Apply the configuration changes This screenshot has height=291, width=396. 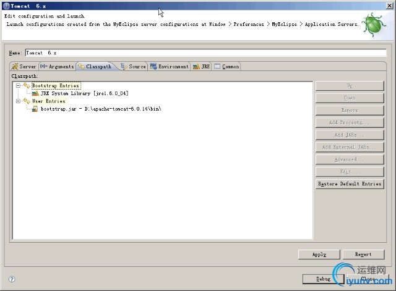tap(319, 255)
